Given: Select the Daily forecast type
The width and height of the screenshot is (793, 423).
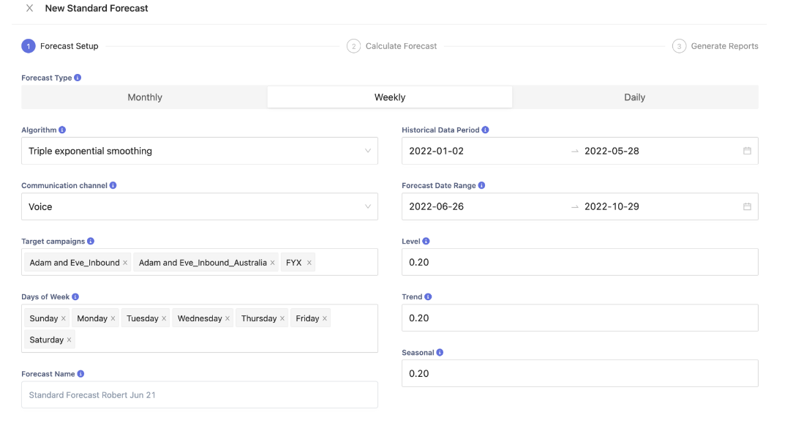Looking at the screenshot, I should [634, 97].
